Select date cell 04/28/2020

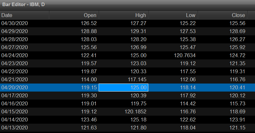[x=15, y=40]
